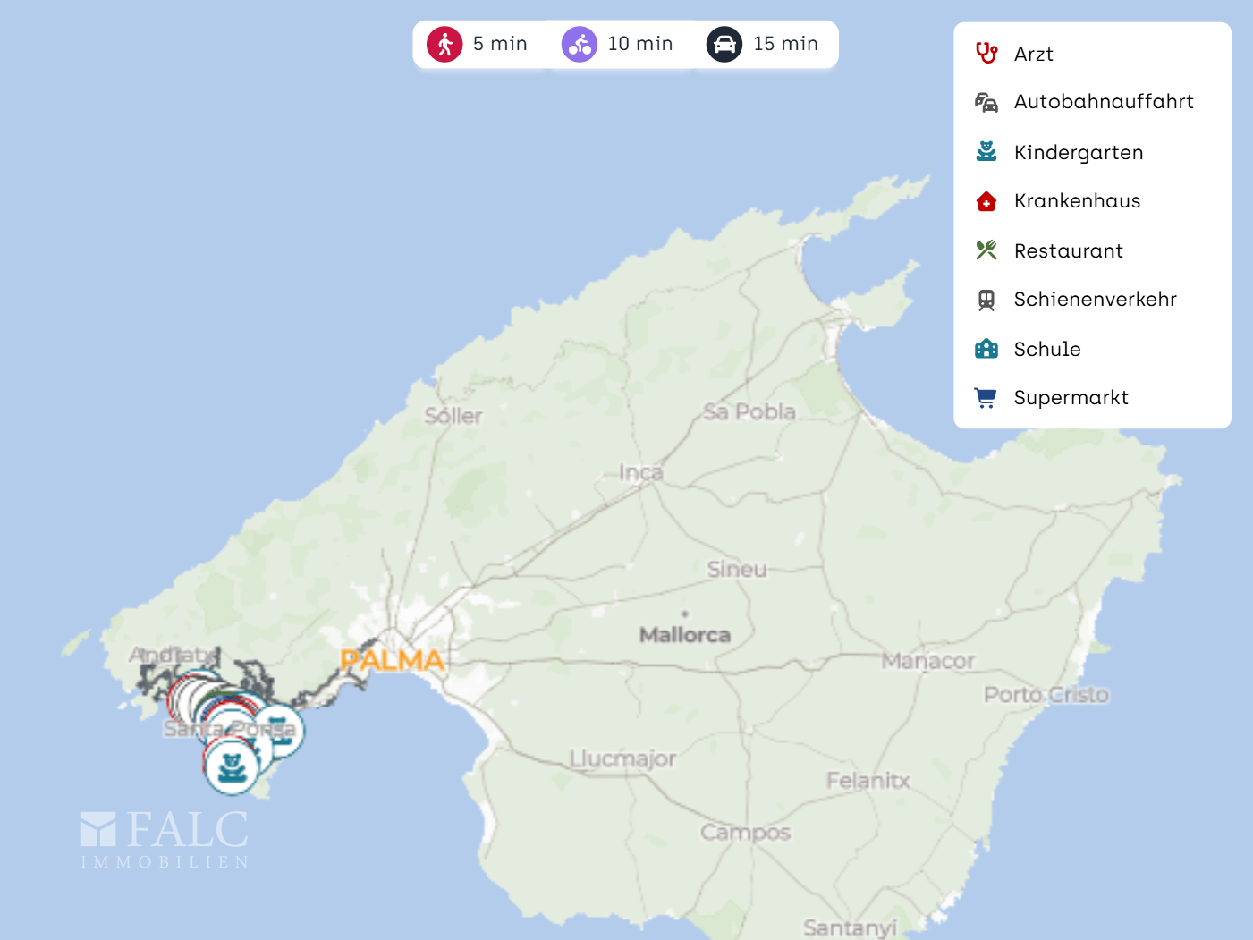Image resolution: width=1253 pixels, height=940 pixels.
Task: Toggle the Schule legend entry
Action: click(x=1046, y=350)
